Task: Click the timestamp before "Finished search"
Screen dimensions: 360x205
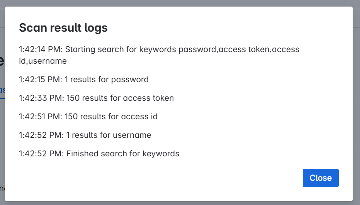Action: coord(41,154)
